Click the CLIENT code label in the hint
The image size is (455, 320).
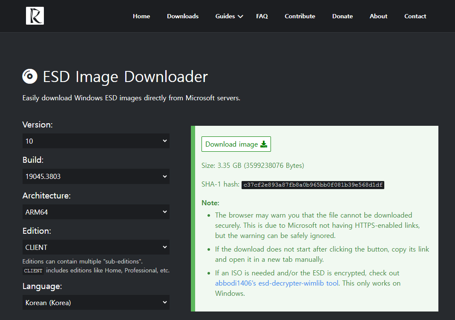tap(33, 271)
